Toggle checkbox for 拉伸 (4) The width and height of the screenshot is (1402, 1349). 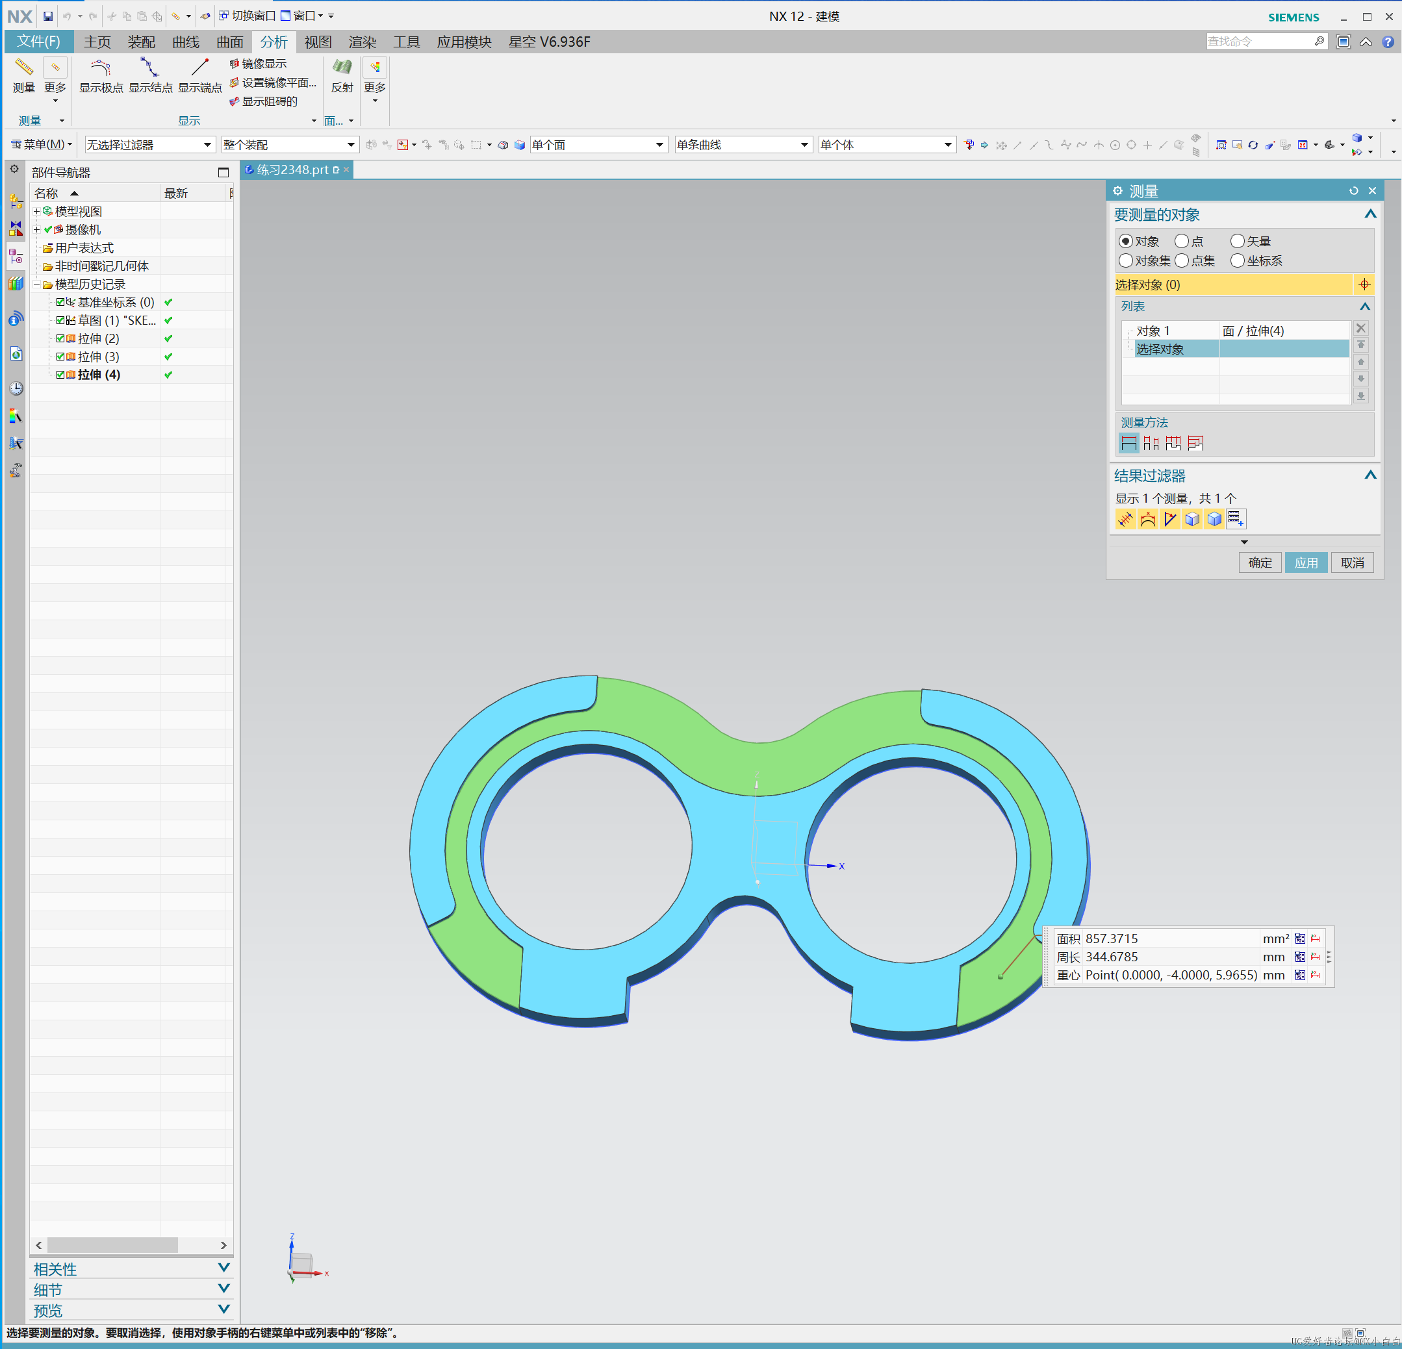pyautogui.click(x=60, y=375)
